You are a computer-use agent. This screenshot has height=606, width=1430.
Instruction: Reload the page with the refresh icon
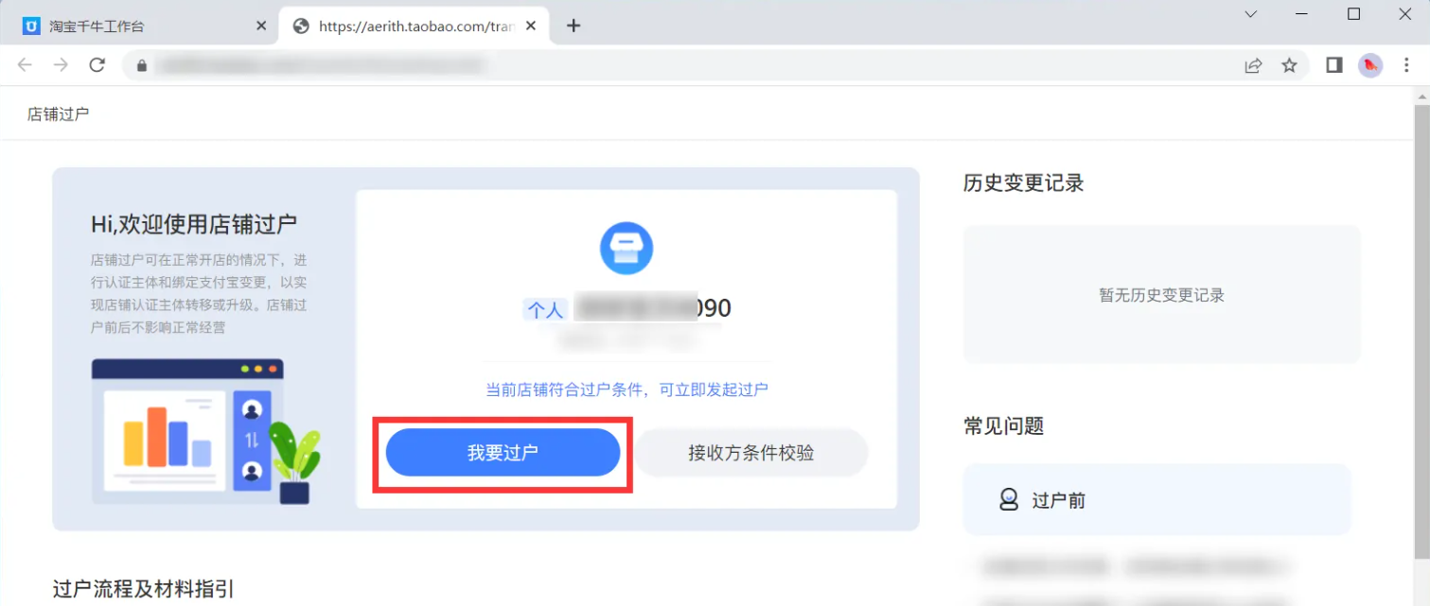click(x=97, y=64)
